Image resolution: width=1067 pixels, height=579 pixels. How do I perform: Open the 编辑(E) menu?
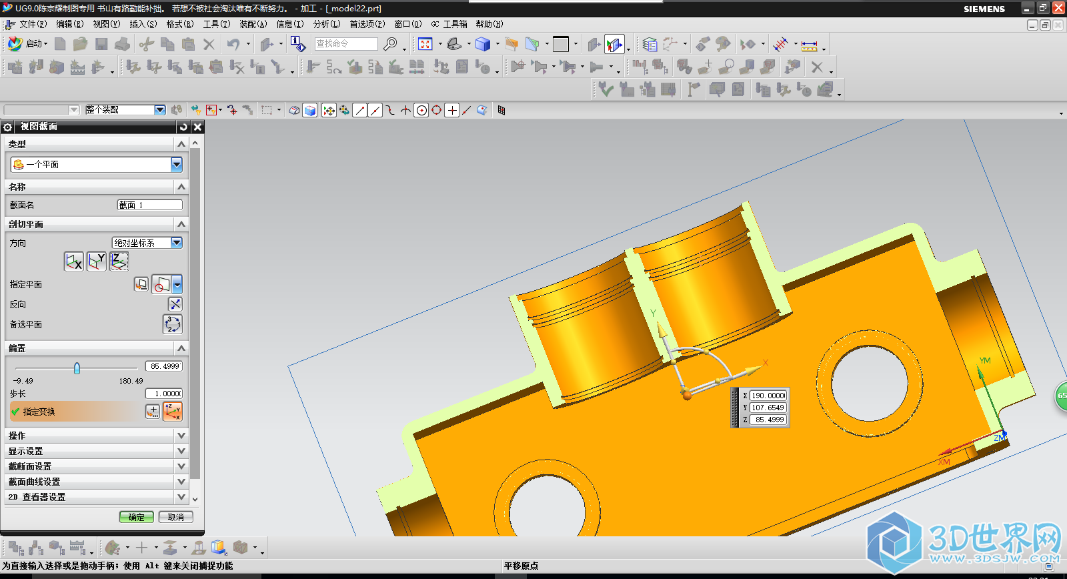click(69, 24)
